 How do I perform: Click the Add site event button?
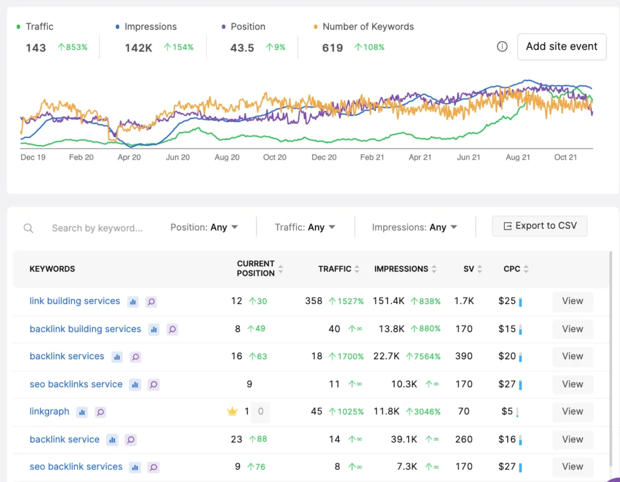point(561,47)
